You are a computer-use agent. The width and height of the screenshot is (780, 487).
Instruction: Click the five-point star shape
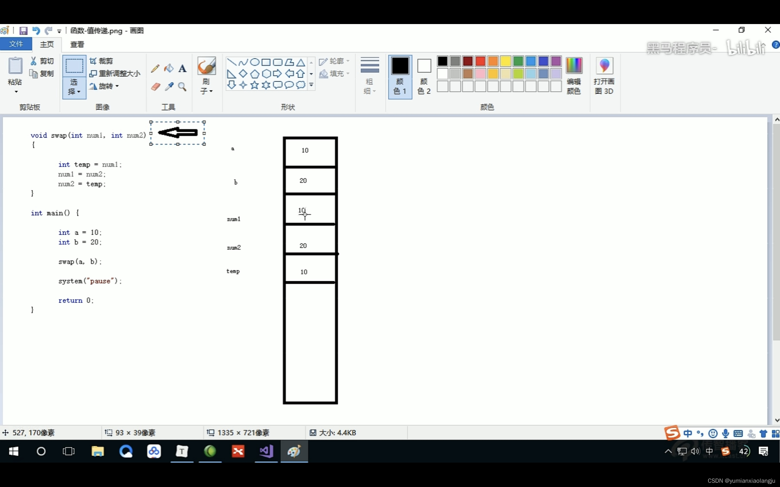254,85
